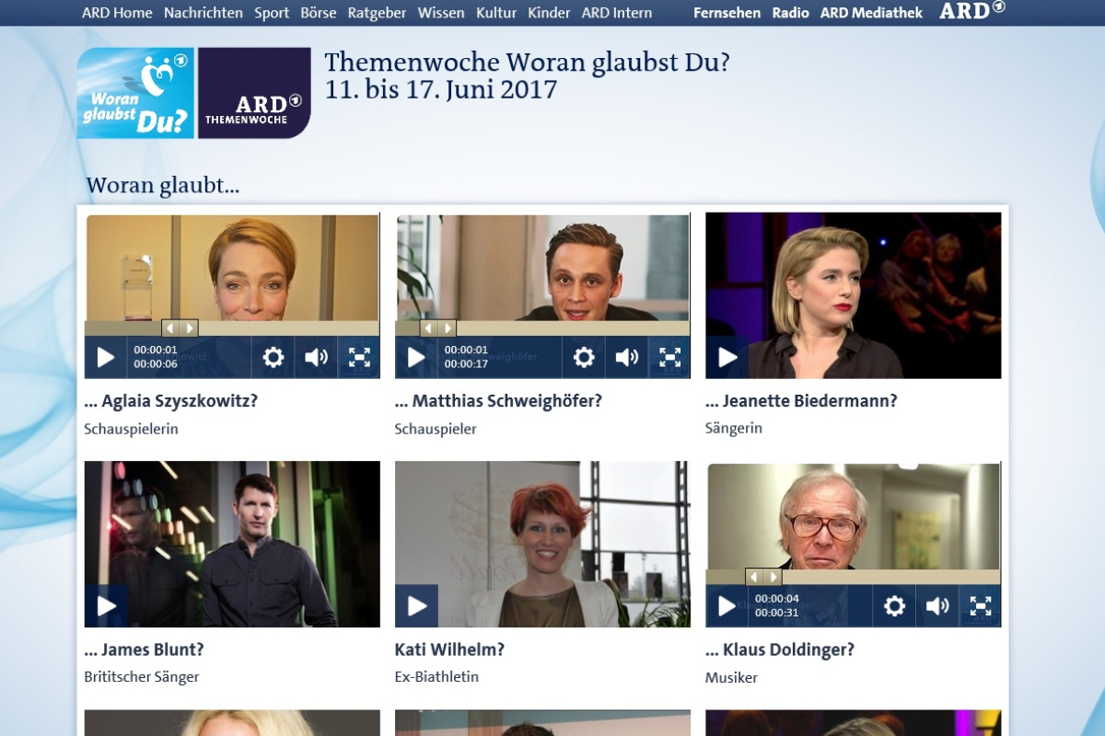
Task: Click James Blunt video thumbnail
Action: click(232, 544)
